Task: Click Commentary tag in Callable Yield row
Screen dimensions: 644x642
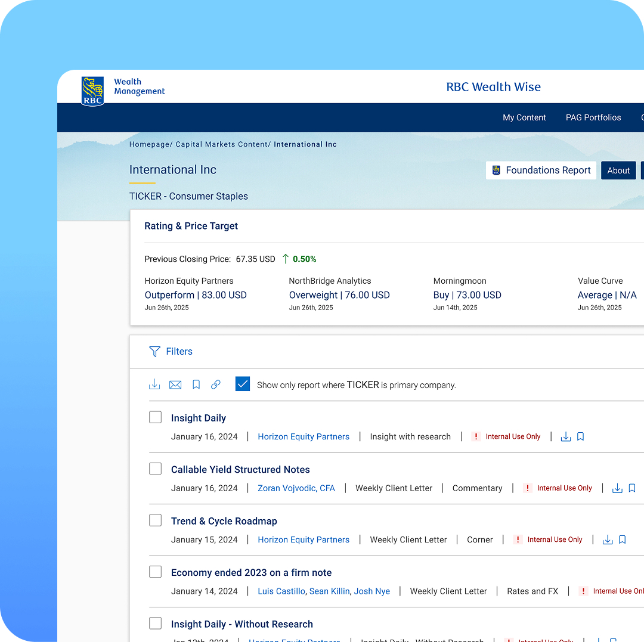Action: pos(477,488)
